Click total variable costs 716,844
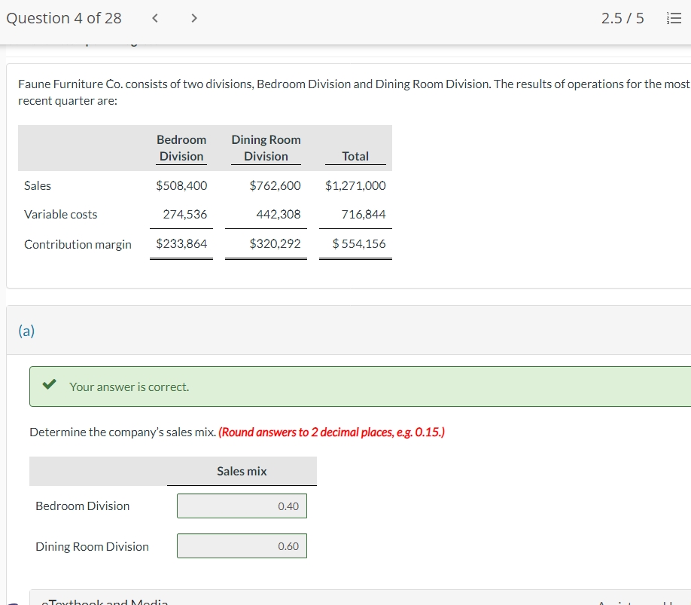The width and height of the screenshot is (691, 605). pos(364,214)
